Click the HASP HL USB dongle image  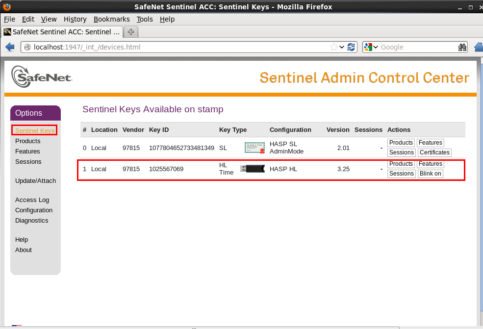click(253, 169)
